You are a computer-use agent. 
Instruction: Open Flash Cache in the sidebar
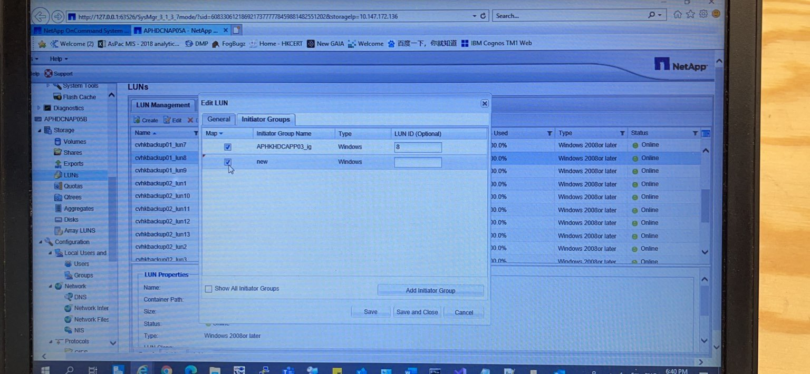(x=79, y=97)
